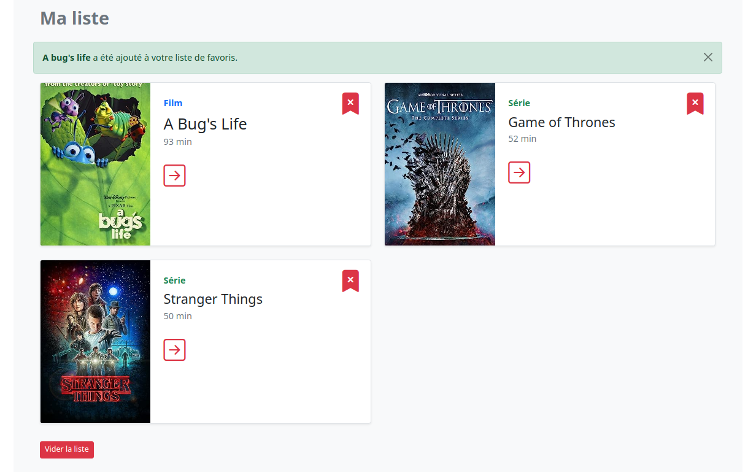
Task: Select Stranger Things poster thumbnail
Action: coord(96,341)
